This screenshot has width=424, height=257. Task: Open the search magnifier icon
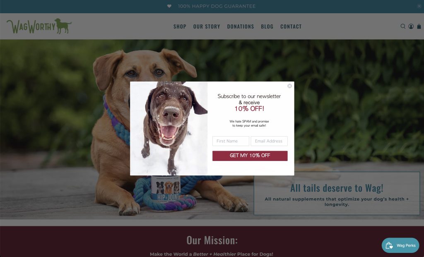click(x=403, y=26)
